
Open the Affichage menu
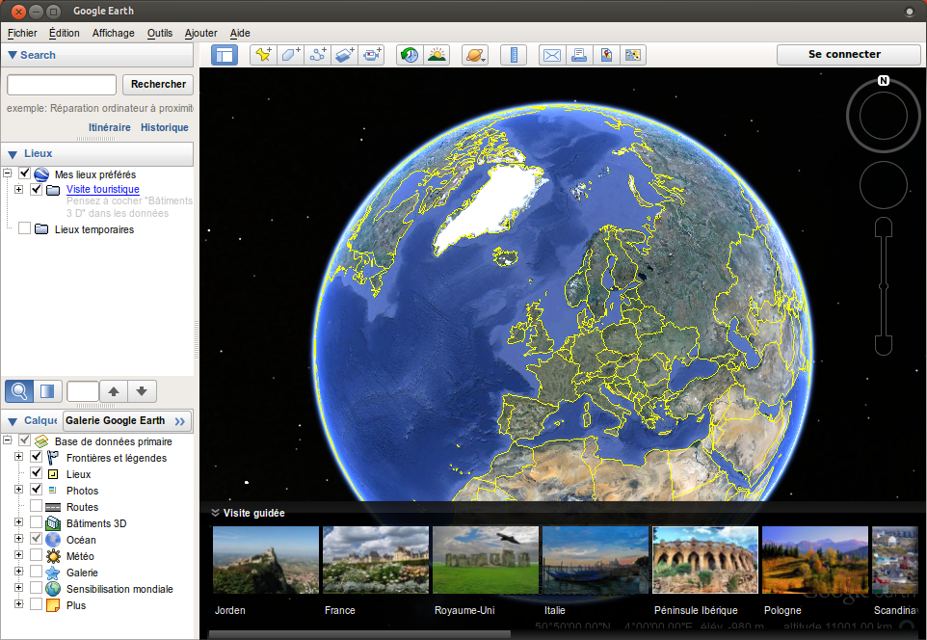click(114, 33)
